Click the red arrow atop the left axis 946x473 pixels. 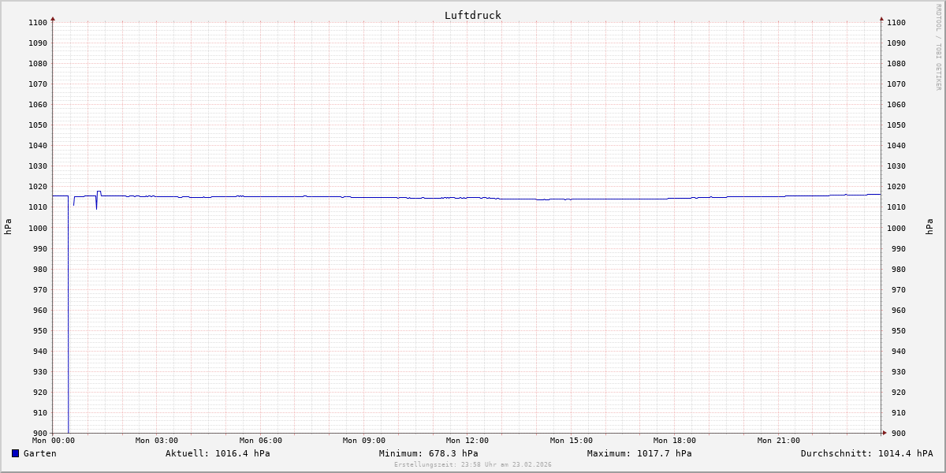53,18
